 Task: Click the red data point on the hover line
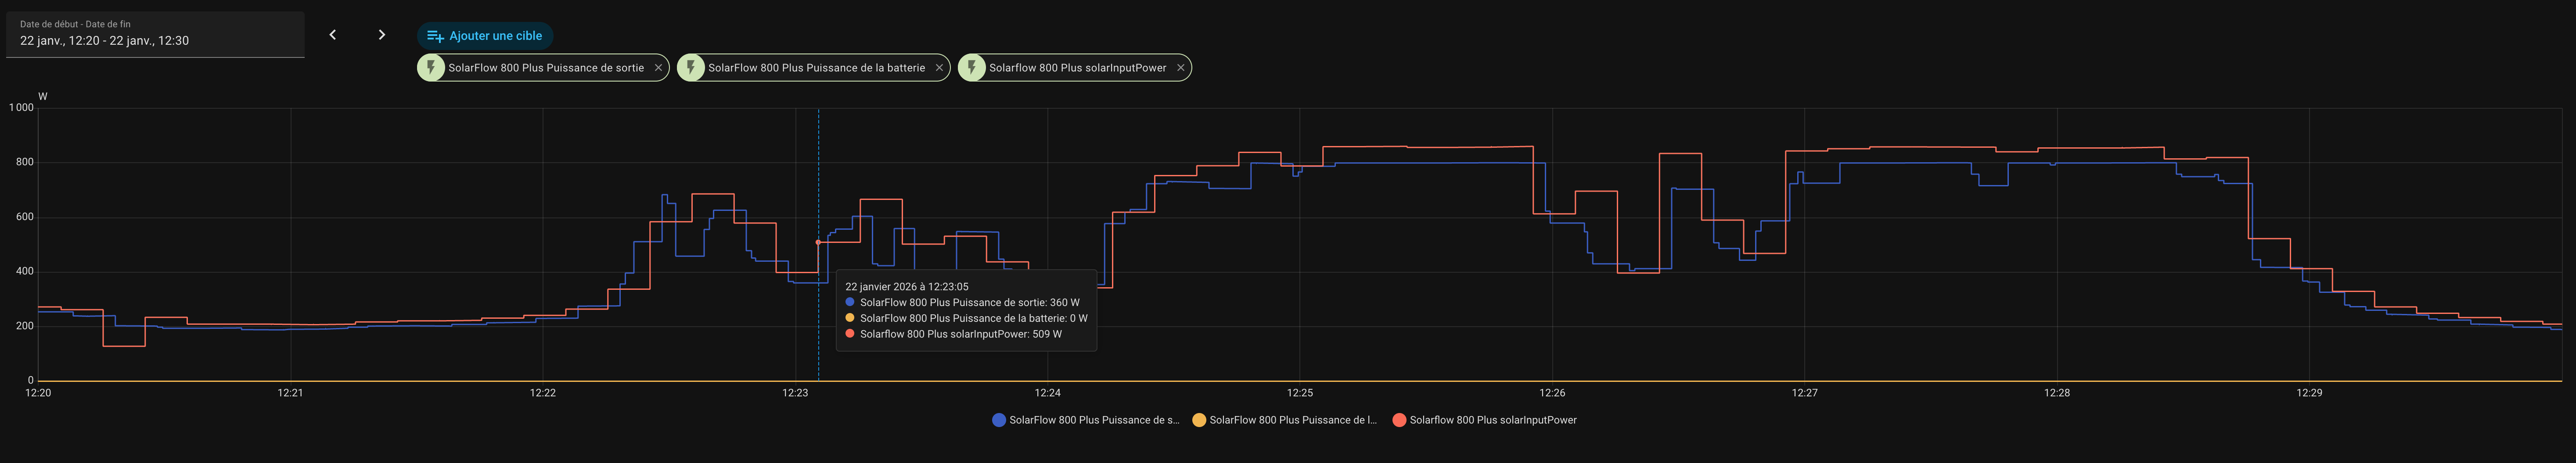(818, 242)
